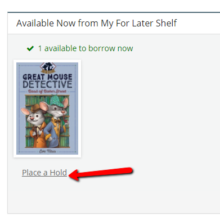Image resolution: width=220 pixels, height=221 pixels.
Task: Click the 'Available Now from My For Later Shelf' heading
Action: 97,23
